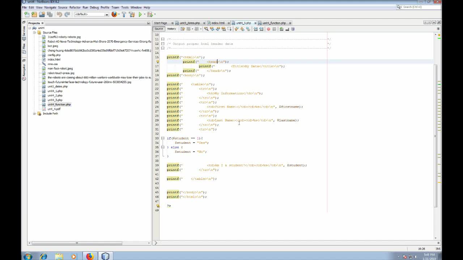Expand the Include Path node

coord(35,113)
